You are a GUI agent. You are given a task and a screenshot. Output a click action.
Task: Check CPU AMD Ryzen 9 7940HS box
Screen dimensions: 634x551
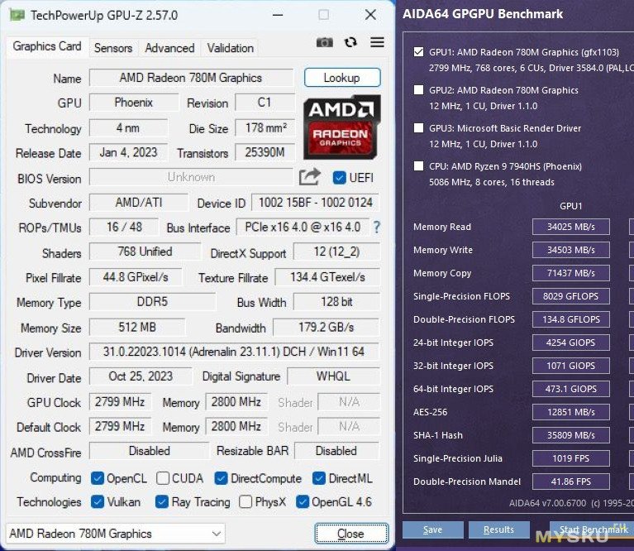[419, 165]
